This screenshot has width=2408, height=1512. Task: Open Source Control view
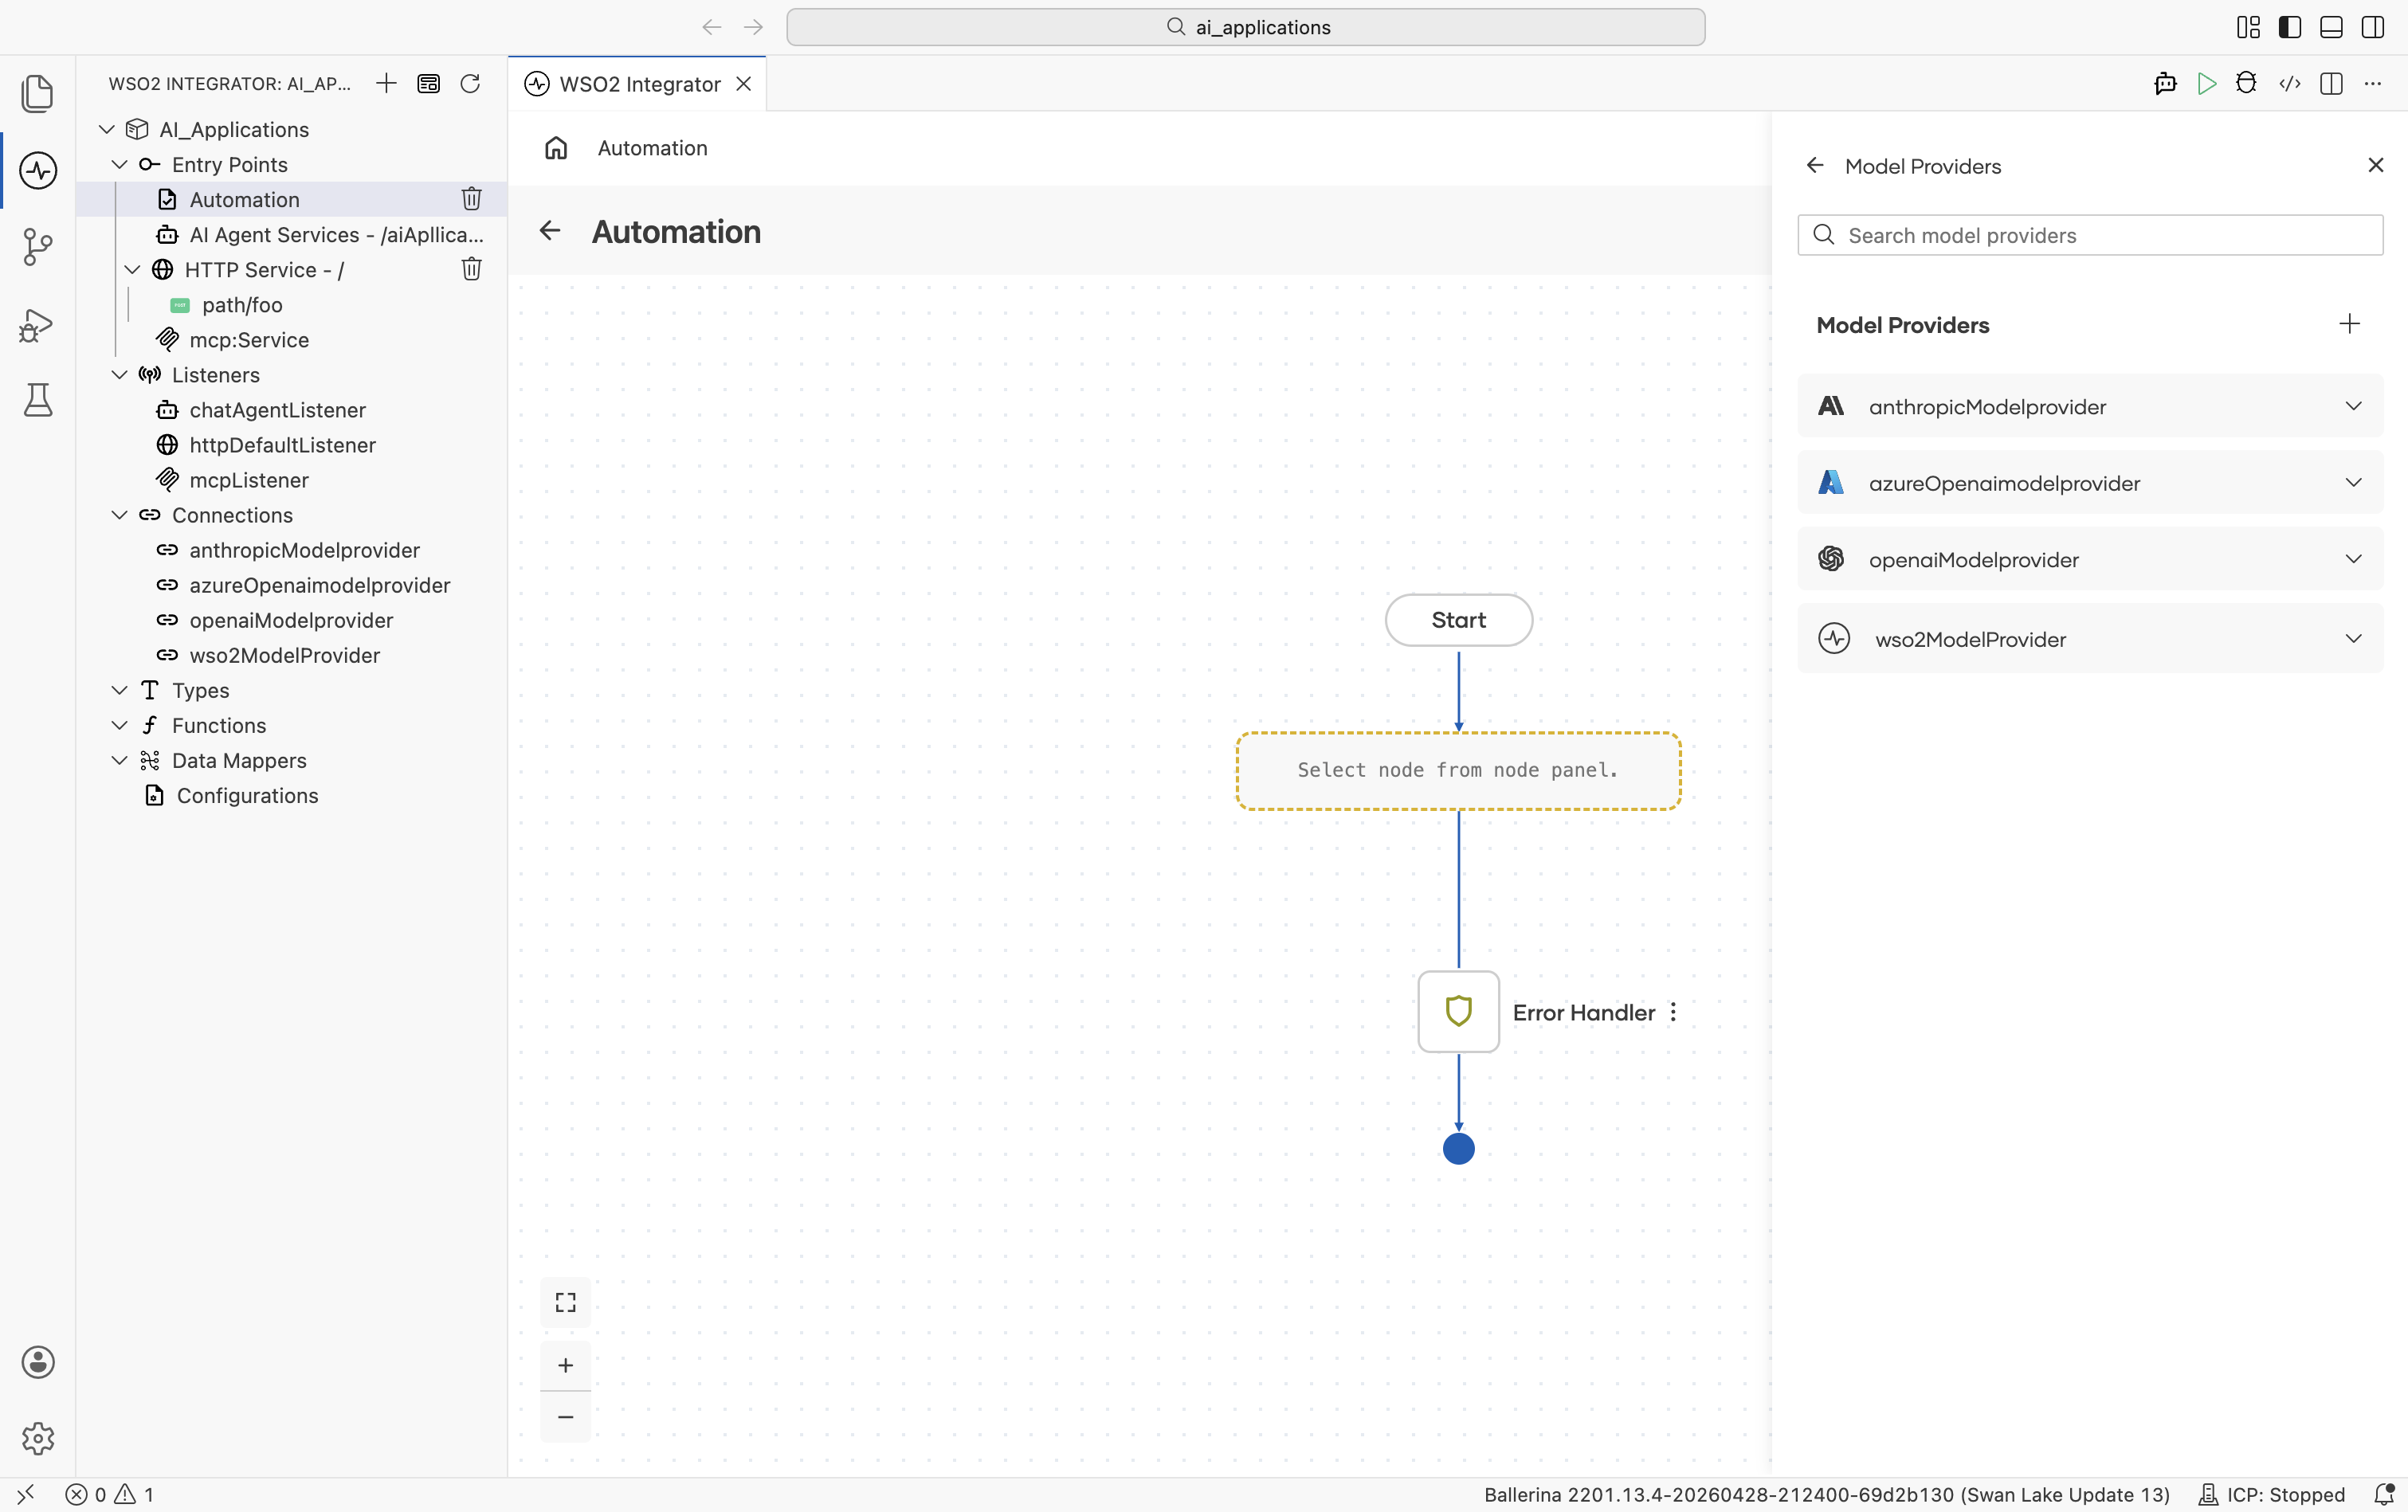pos(38,247)
